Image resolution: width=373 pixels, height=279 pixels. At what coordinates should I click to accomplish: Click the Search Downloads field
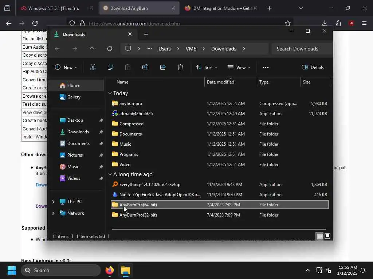302,49
